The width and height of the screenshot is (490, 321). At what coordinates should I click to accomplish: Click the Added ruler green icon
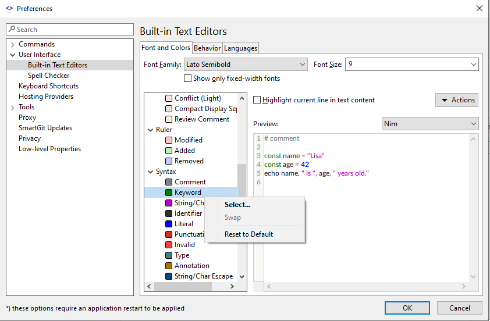coord(169,151)
